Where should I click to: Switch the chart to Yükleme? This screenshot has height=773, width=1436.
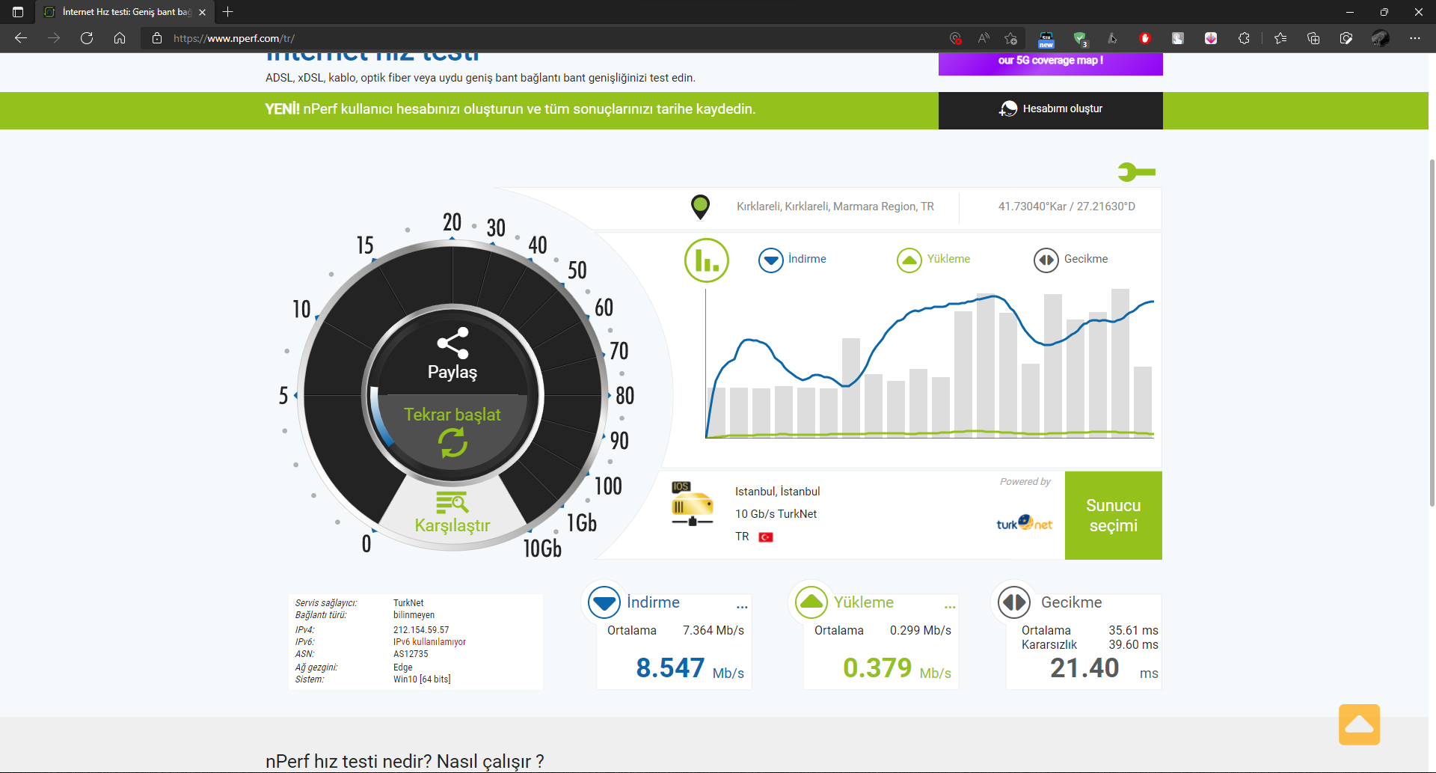click(x=933, y=260)
